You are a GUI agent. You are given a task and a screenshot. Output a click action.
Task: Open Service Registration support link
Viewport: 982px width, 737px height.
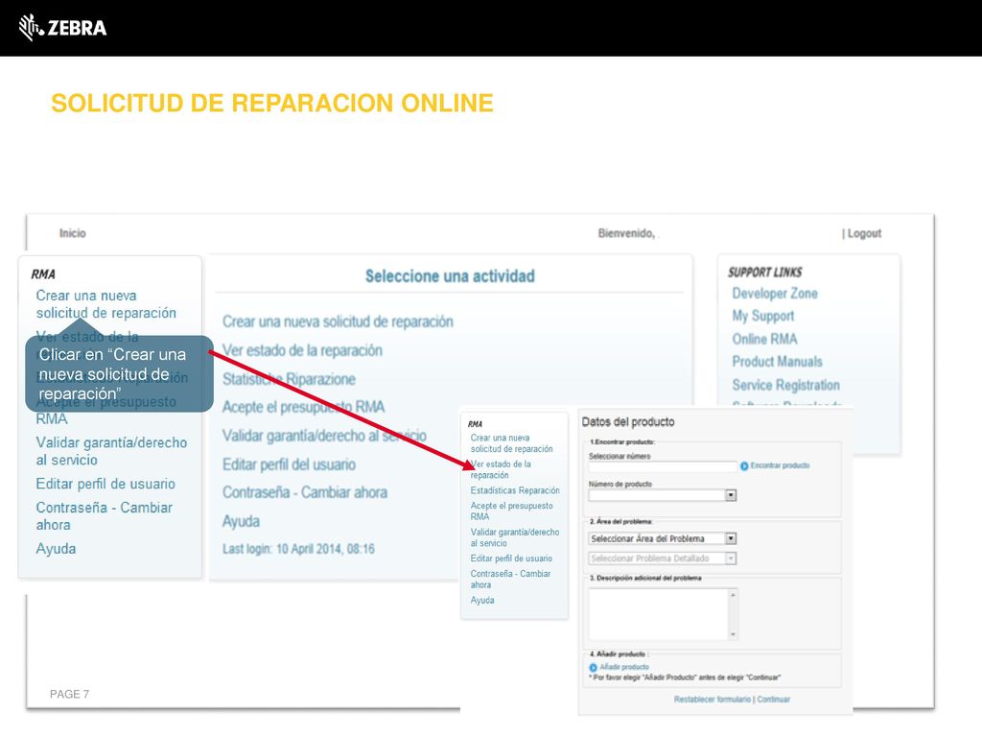[x=786, y=385]
